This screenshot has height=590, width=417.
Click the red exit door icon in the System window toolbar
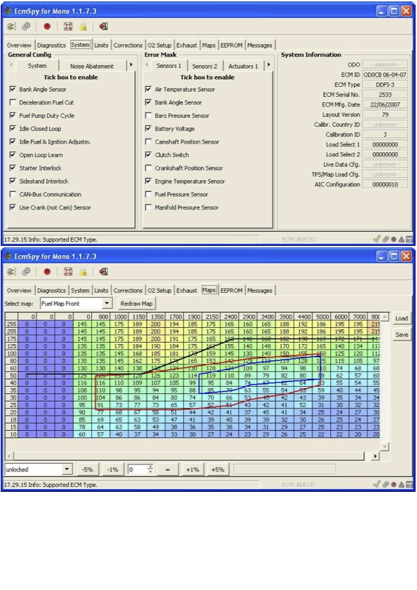[x=104, y=27]
